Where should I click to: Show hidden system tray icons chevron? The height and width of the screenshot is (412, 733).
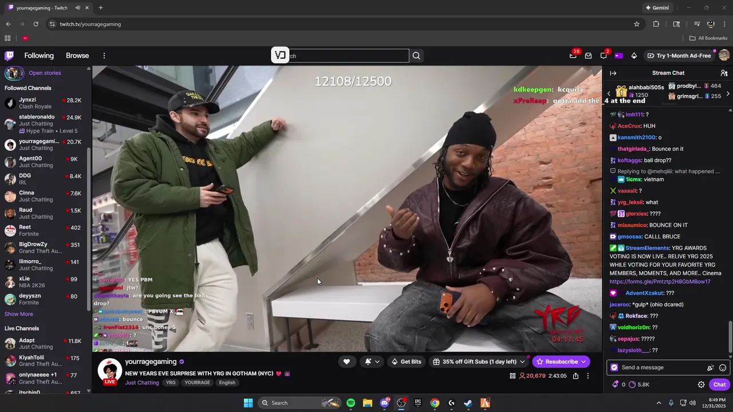(659, 403)
